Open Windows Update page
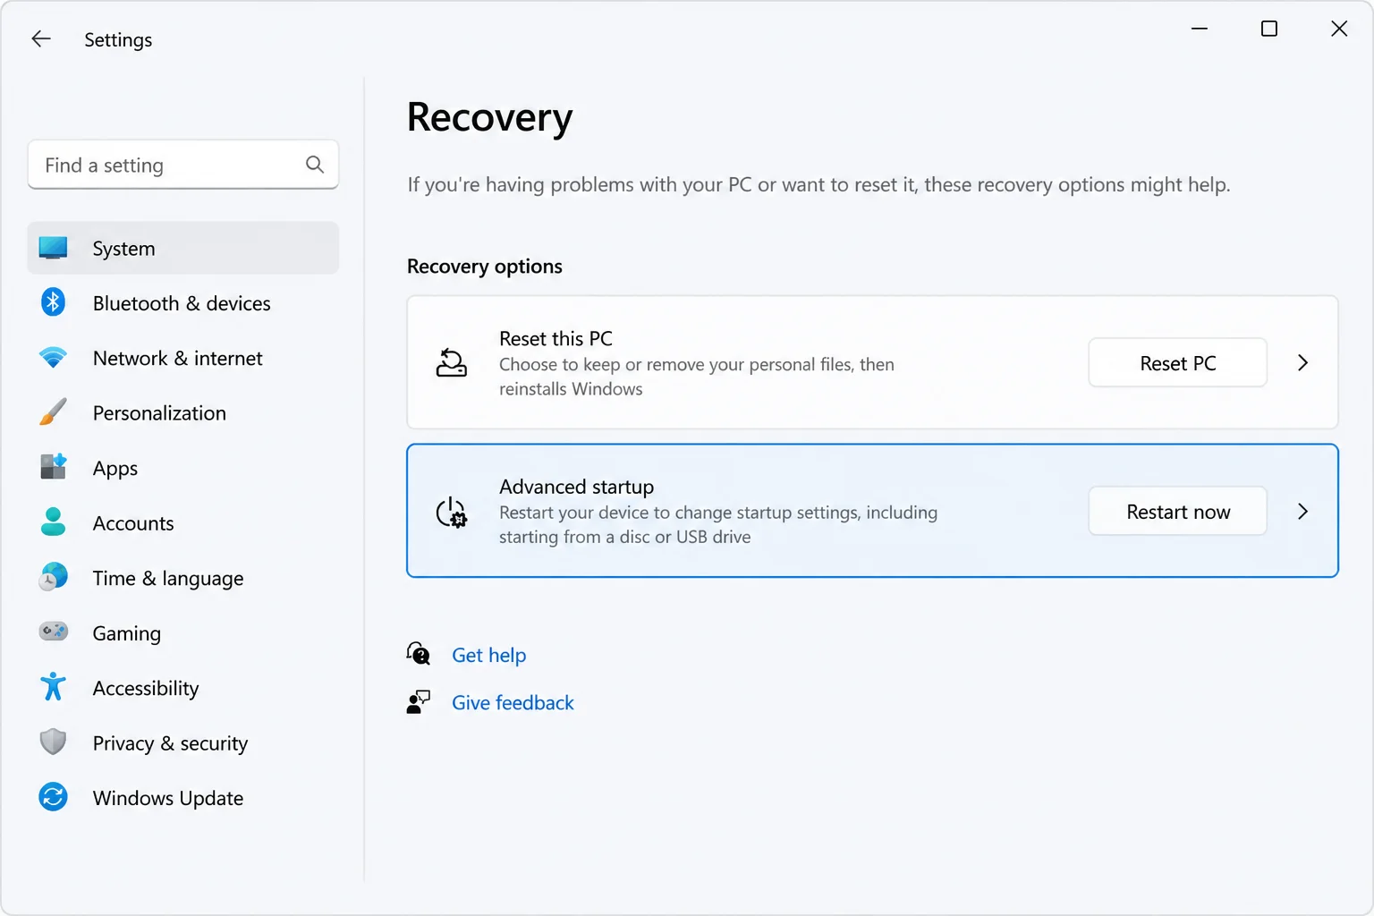The image size is (1374, 916). [183, 797]
